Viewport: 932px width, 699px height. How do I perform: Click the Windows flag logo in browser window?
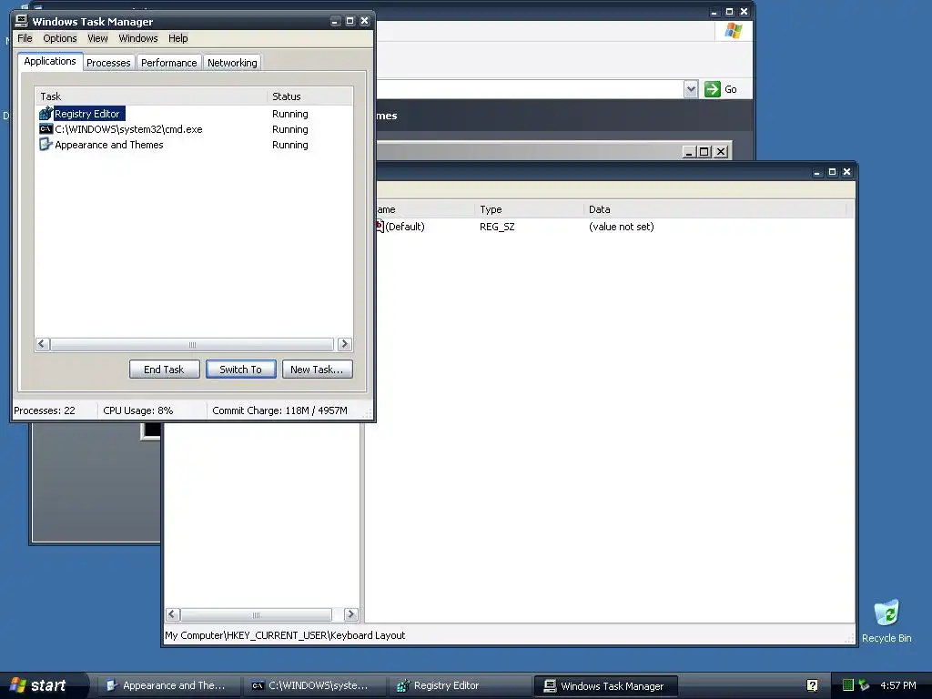(x=733, y=31)
